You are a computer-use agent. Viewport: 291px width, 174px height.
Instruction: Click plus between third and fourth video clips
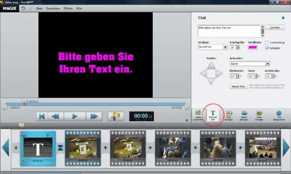pos(195,148)
